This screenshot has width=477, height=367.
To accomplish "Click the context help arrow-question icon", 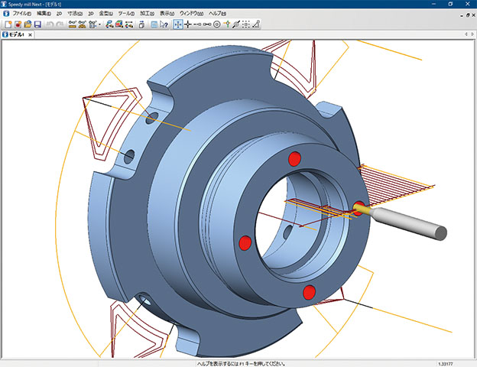I will 164,24.
